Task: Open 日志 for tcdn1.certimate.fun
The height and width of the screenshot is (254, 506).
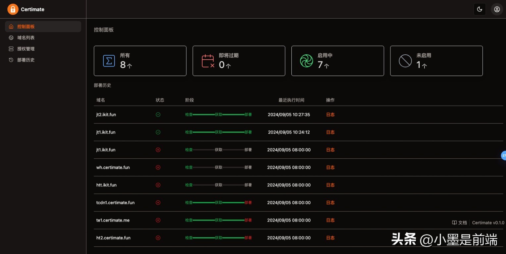Action: (330, 202)
